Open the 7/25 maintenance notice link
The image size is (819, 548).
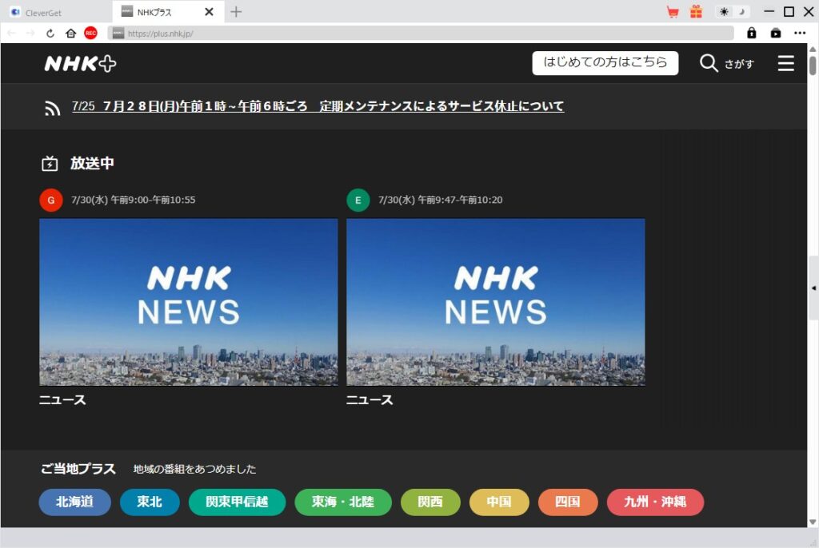(318, 106)
